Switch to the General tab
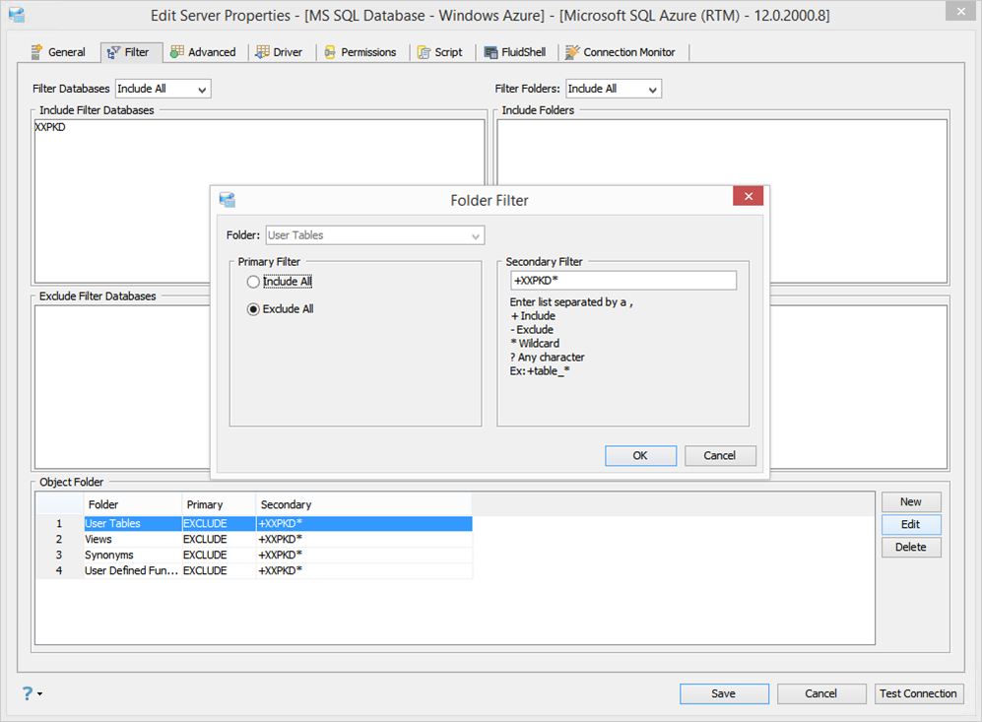Image resolution: width=982 pixels, height=722 pixels. pyautogui.click(x=58, y=52)
